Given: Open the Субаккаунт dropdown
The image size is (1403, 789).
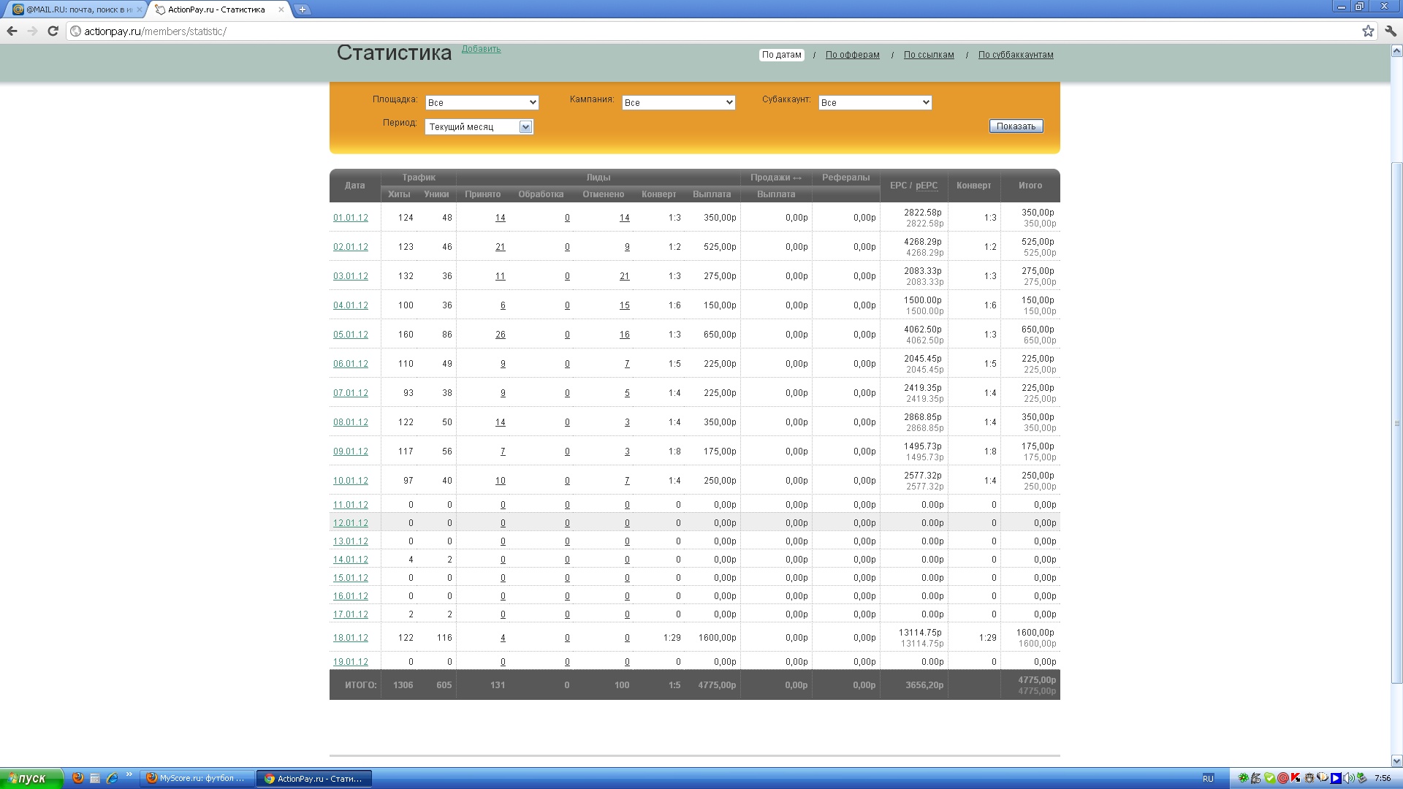Looking at the screenshot, I should point(875,103).
